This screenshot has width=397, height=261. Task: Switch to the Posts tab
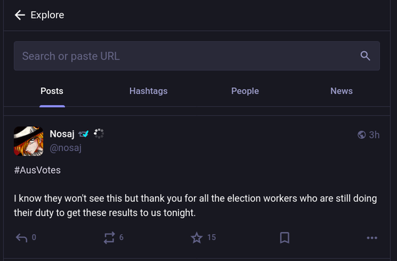tap(52, 91)
